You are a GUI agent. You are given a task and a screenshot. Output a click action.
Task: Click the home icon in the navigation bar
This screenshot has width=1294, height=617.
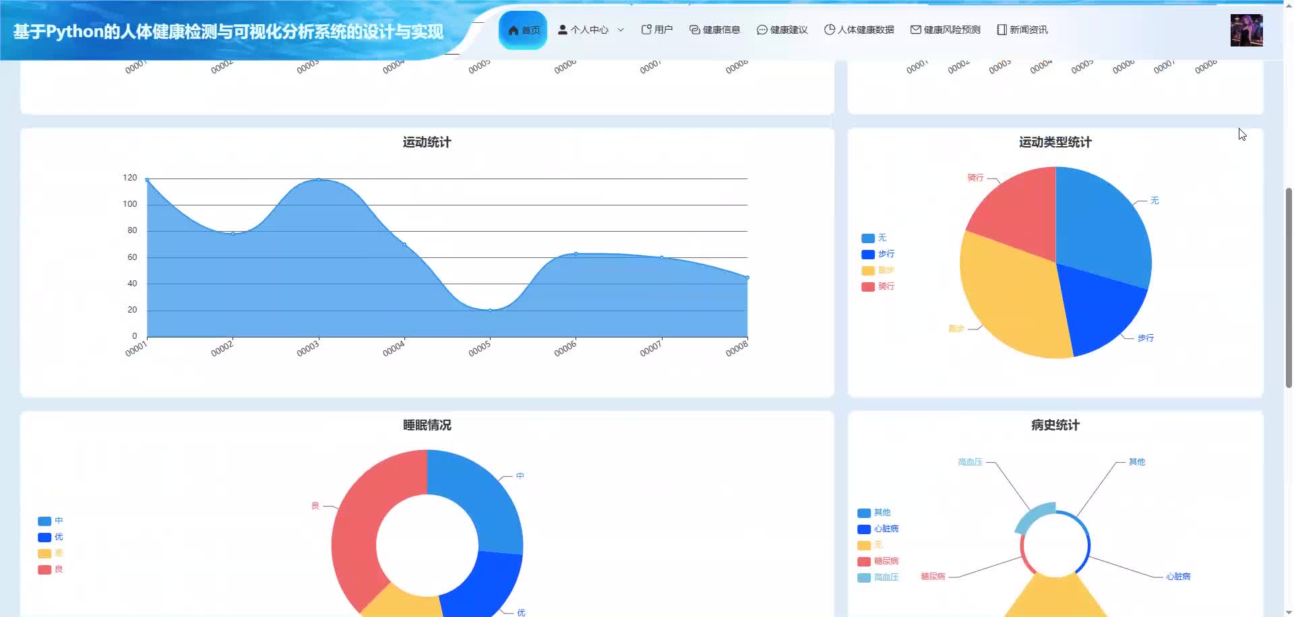[514, 30]
